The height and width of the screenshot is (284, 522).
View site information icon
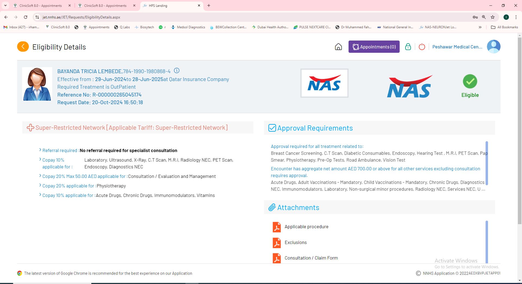click(37, 17)
